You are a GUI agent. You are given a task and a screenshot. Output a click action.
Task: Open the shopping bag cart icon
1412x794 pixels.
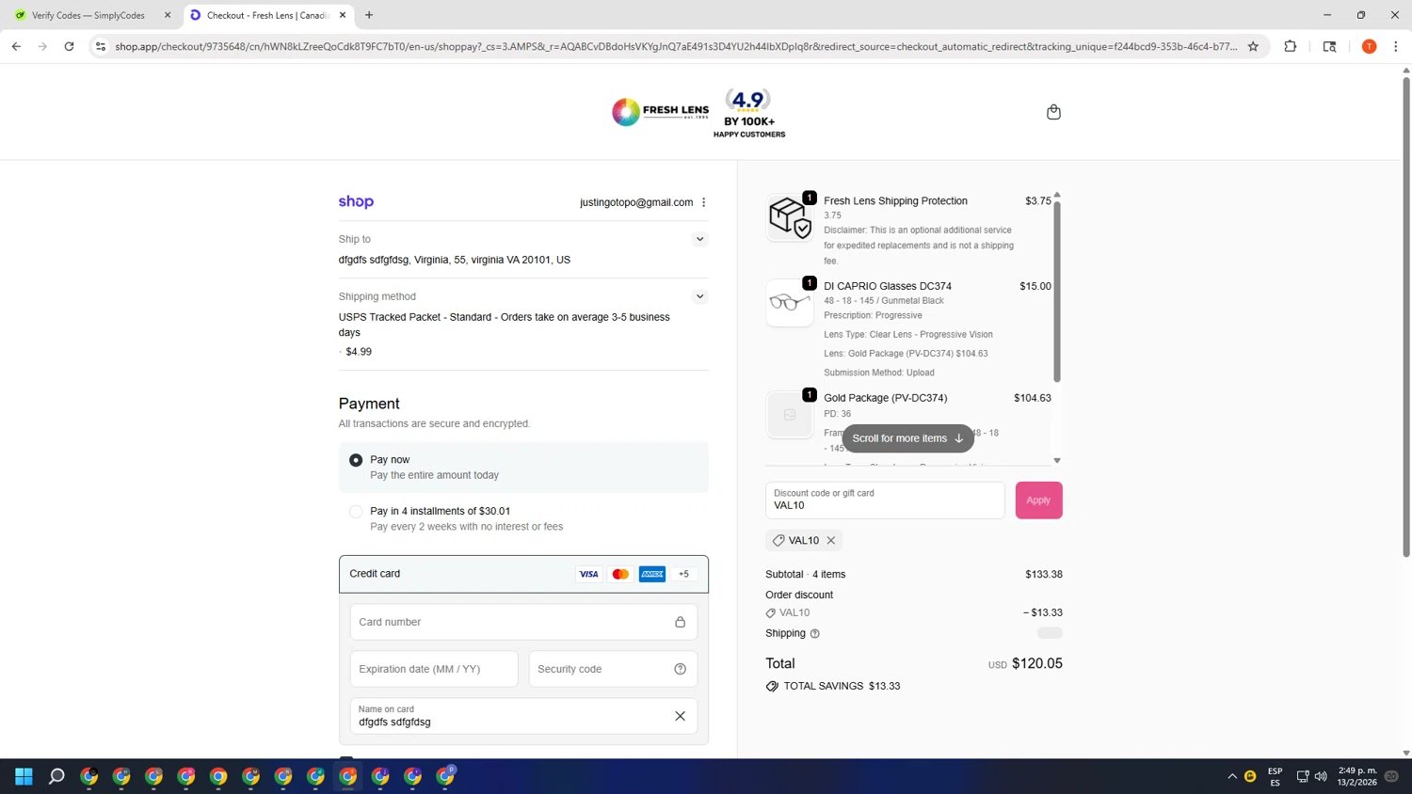[1053, 112]
